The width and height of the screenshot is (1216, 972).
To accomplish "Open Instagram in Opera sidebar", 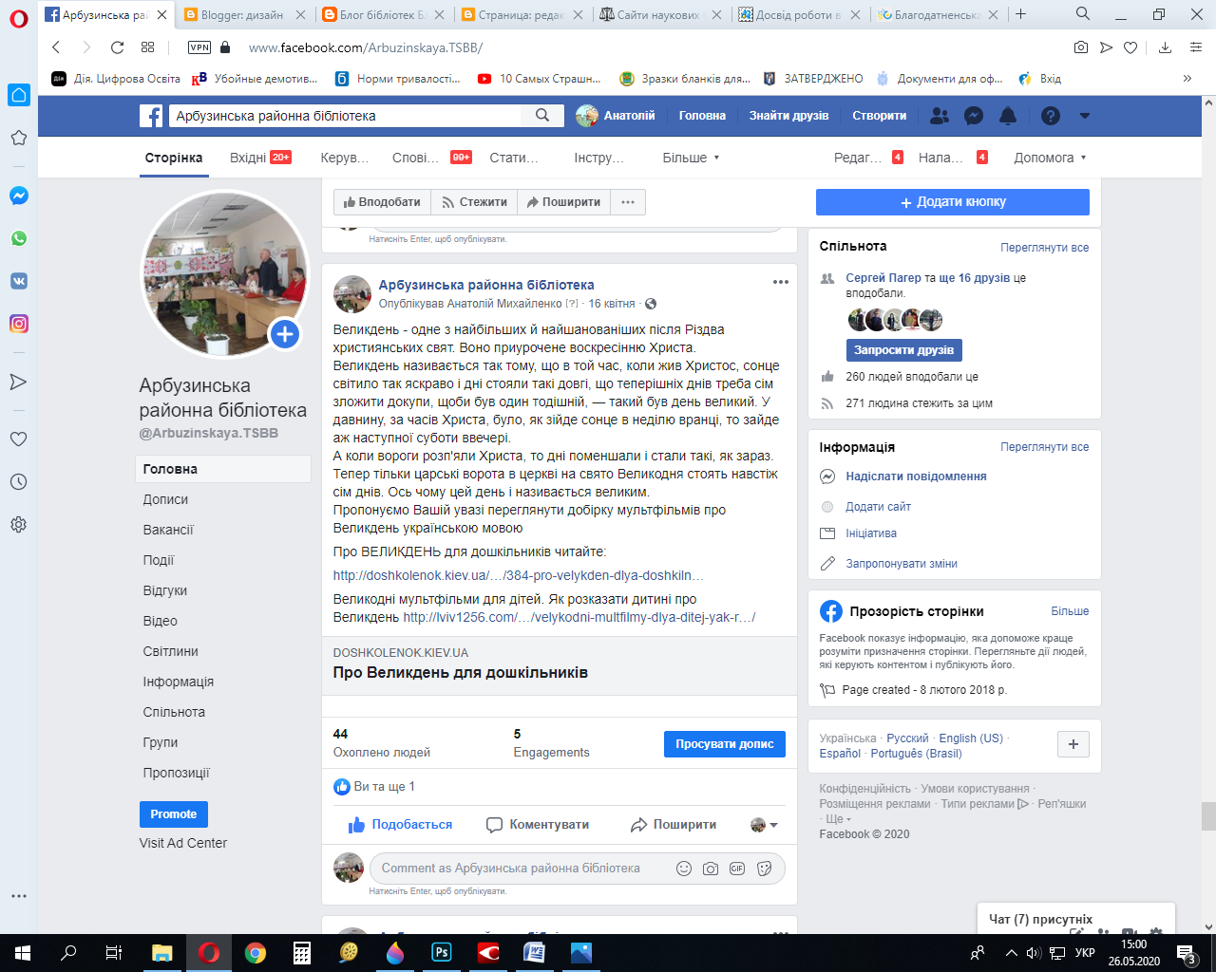I will click(19, 324).
